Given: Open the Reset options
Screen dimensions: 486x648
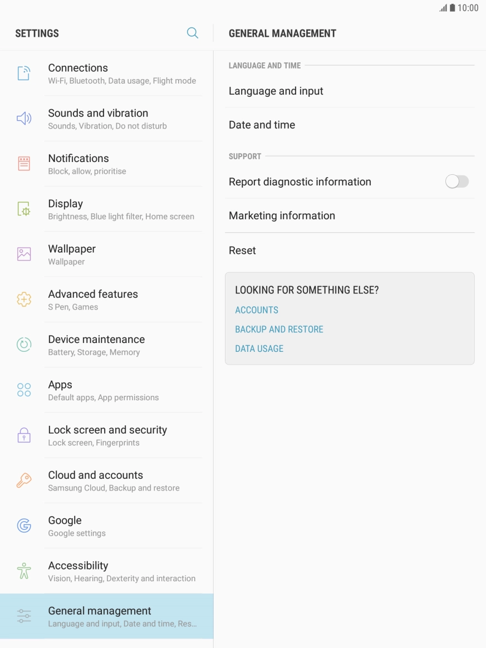Looking at the screenshot, I should pyautogui.click(x=243, y=251).
